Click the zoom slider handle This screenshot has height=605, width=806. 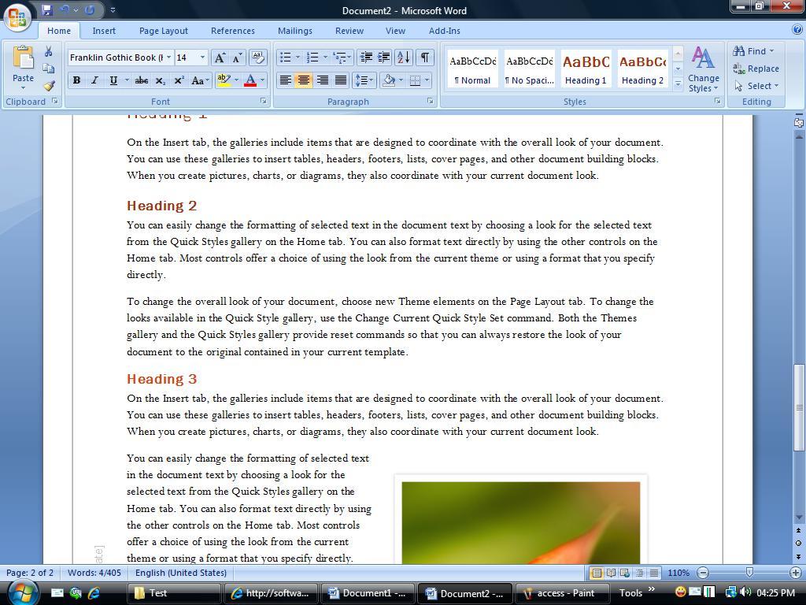(749, 573)
